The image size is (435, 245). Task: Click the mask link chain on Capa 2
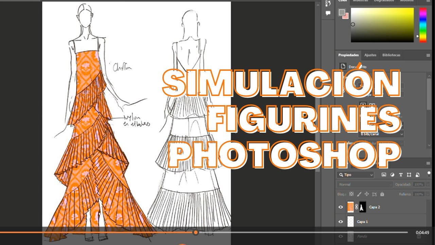coord(356,207)
